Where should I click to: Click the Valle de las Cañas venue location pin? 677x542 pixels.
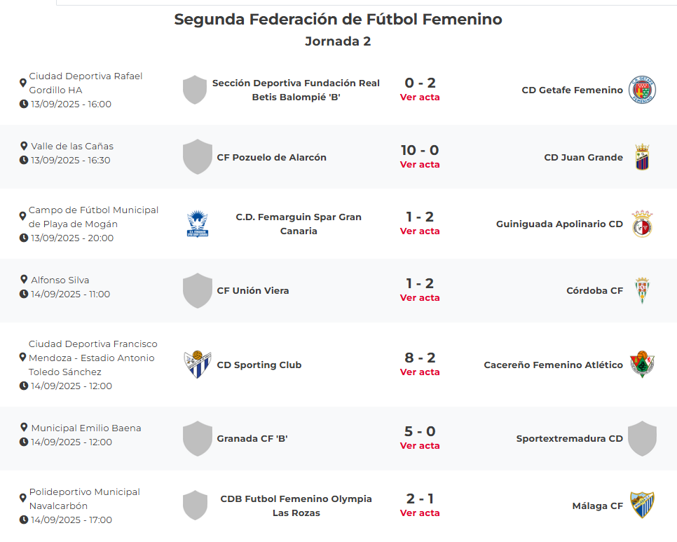(23, 147)
